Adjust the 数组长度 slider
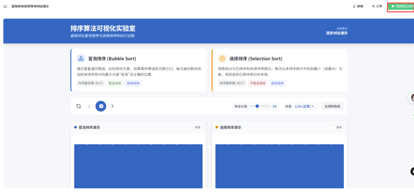 [x=260, y=106]
